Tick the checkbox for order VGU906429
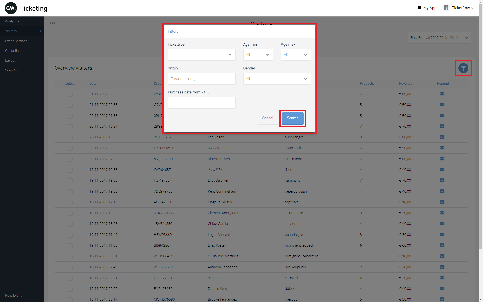Screen dimensions: 483x302 70,256
